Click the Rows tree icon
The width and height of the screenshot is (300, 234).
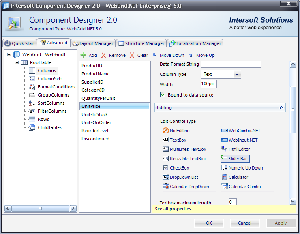coord(32,119)
